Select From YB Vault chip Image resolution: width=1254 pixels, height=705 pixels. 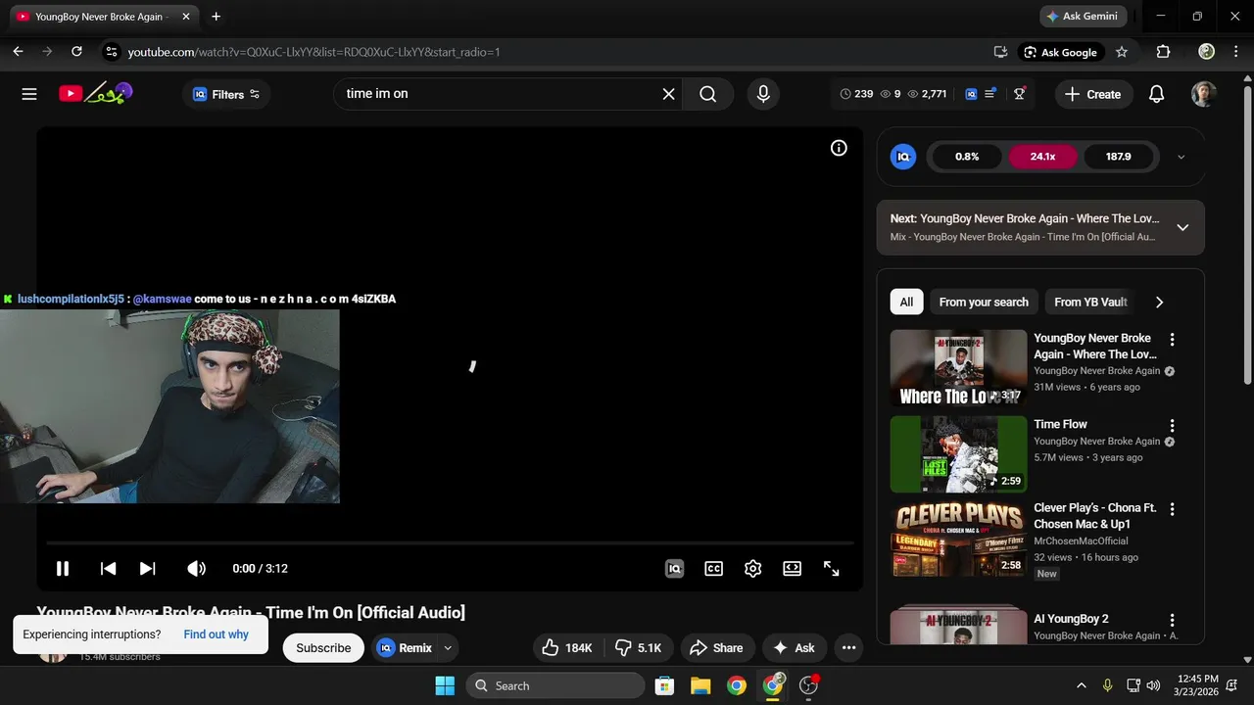(x=1090, y=302)
